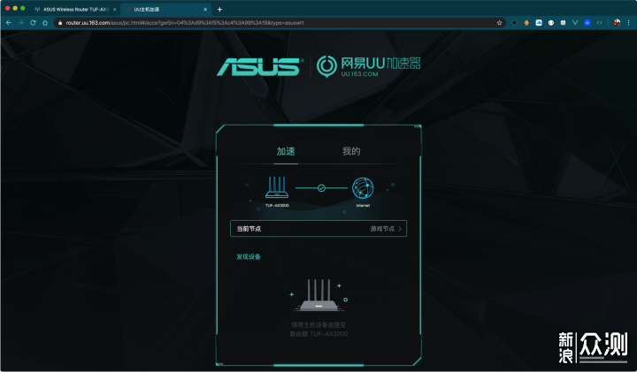Click the TUF-AX3000 router icon

click(277, 187)
